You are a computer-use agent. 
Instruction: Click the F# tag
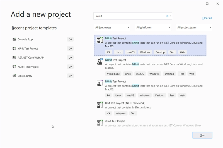click(108, 95)
